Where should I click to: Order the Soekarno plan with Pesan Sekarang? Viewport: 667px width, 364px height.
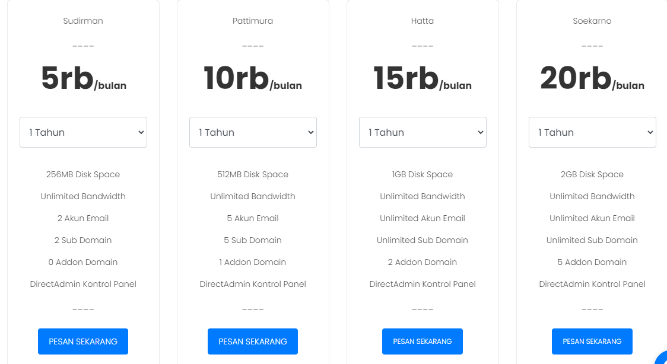592,341
